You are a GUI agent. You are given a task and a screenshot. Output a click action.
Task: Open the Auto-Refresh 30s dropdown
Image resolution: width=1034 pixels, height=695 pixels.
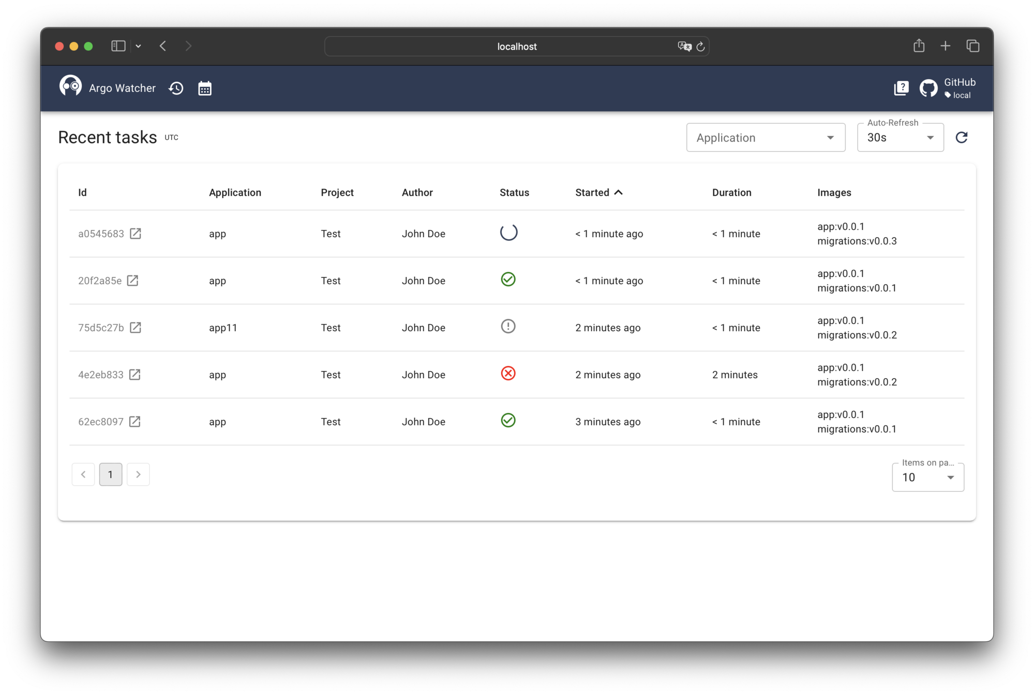(900, 137)
